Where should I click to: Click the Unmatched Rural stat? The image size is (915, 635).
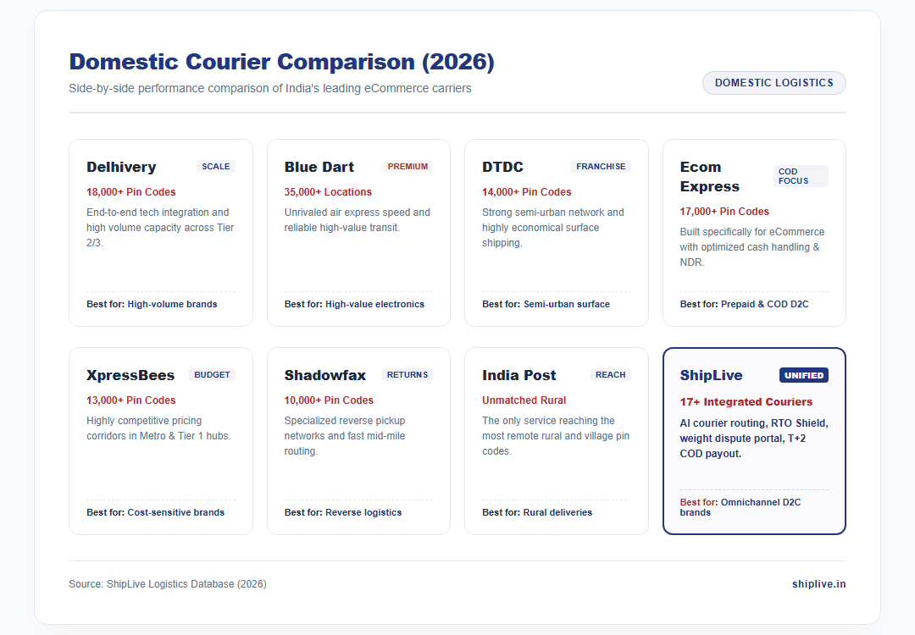coord(524,400)
